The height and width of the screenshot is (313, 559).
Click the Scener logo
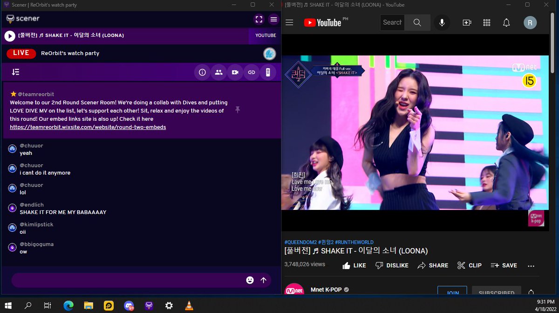pos(23,19)
